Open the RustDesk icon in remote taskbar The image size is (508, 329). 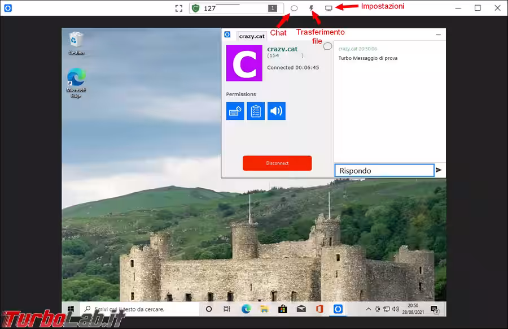(338, 309)
